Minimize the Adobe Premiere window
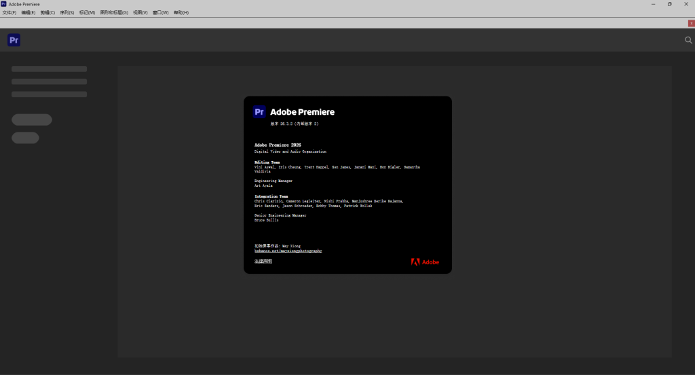Viewport: 695px width, 375px height. [653, 4]
